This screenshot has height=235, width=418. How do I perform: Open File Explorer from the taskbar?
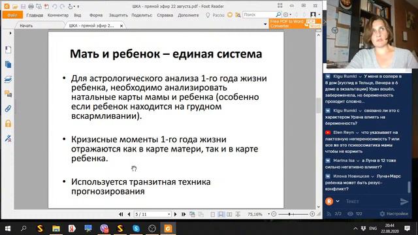56,228
